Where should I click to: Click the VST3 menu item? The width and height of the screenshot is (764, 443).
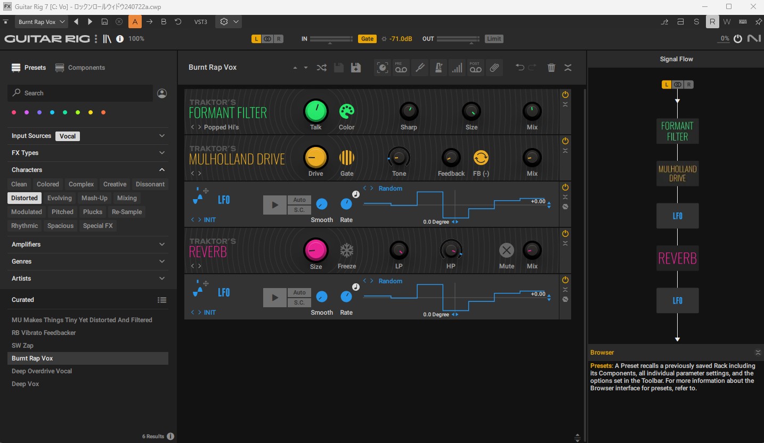201,22
